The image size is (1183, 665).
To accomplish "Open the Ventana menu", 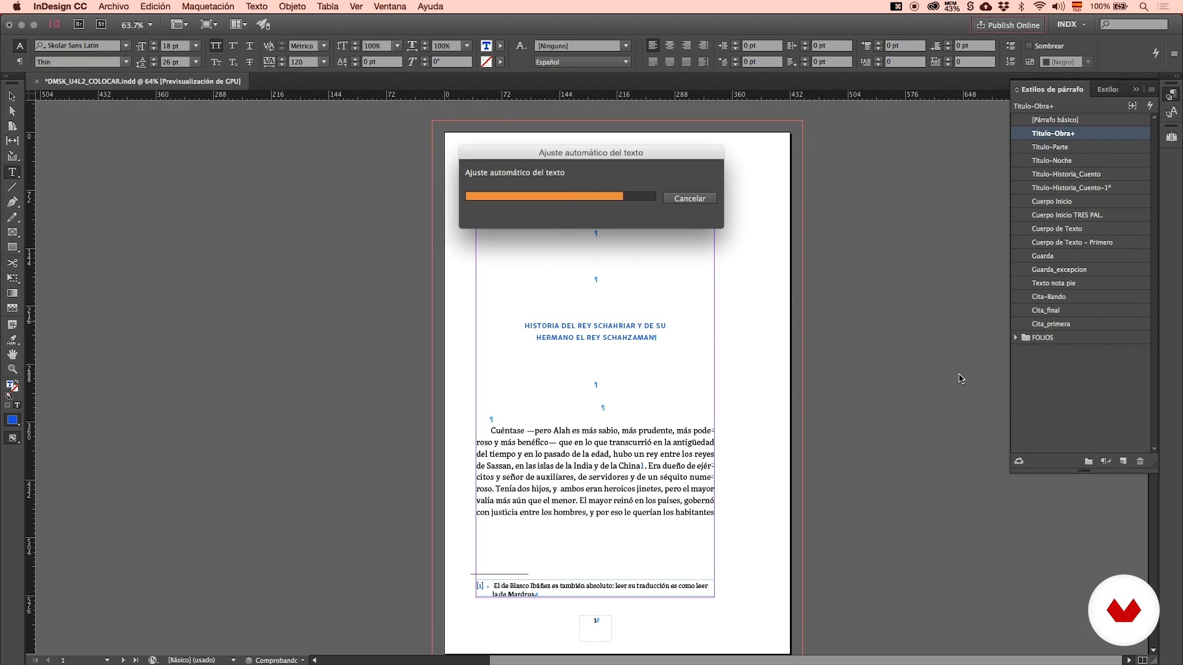I will 390,6.
